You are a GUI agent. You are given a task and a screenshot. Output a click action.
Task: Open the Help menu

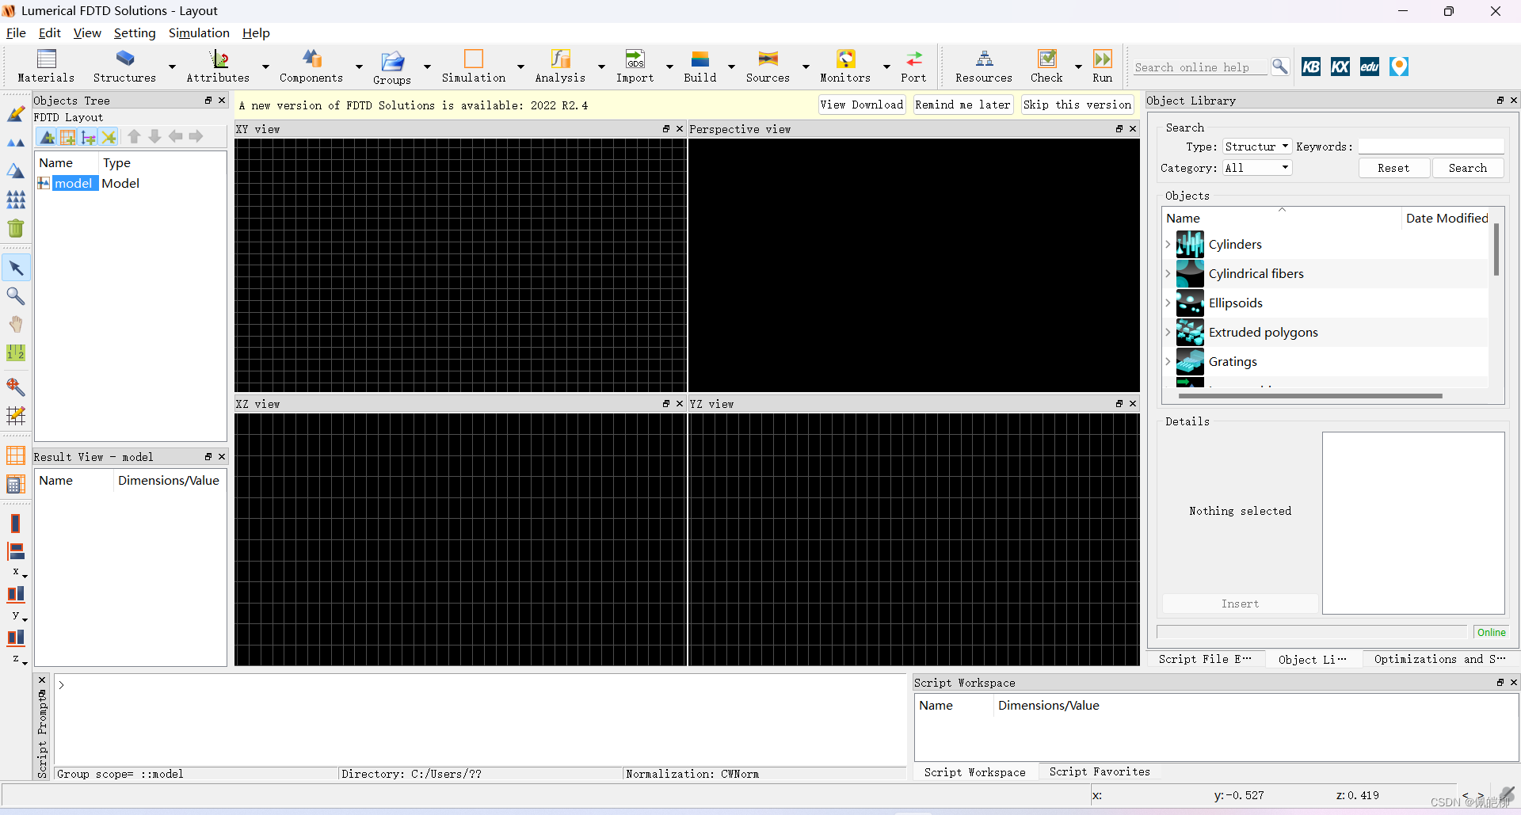point(256,32)
